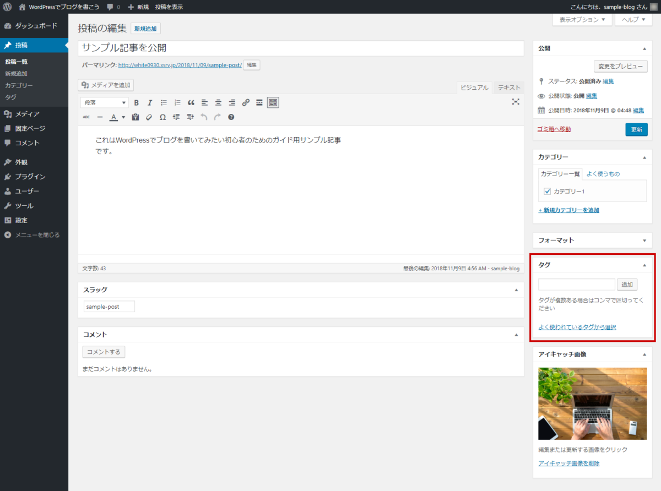Click the insert link chain icon

(246, 102)
